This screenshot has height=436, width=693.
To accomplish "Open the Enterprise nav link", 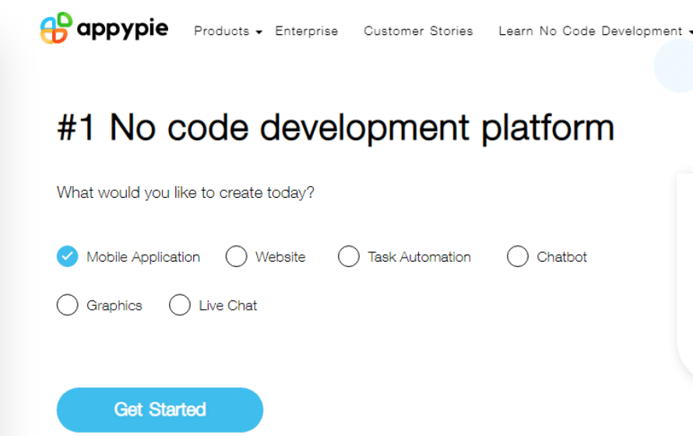I will pos(307,31).
